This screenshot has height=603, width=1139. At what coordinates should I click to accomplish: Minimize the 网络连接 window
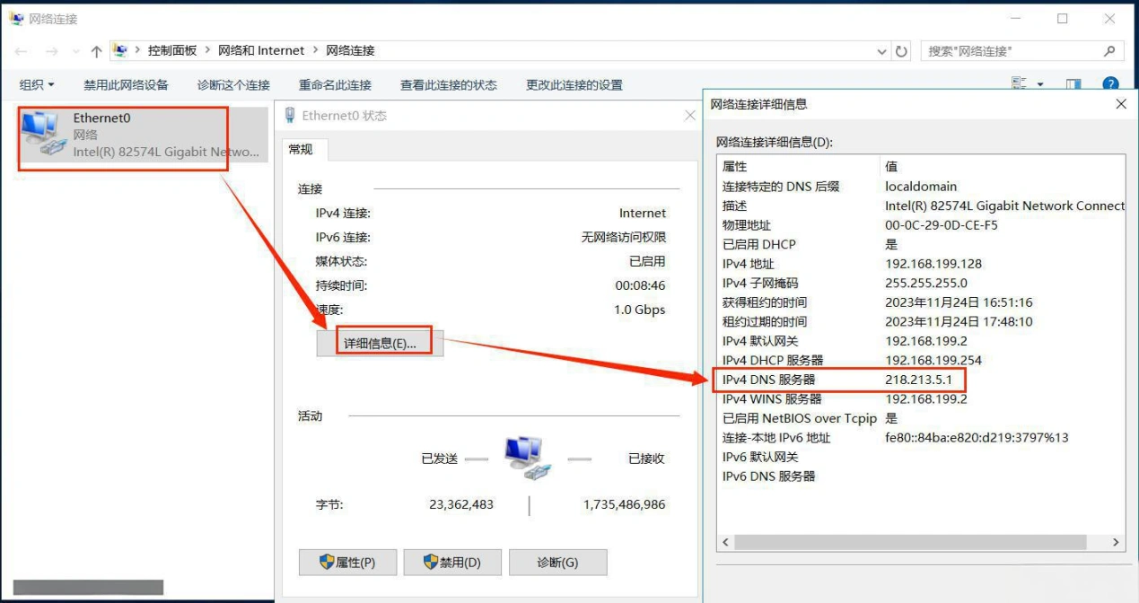tap(1017, 19)
